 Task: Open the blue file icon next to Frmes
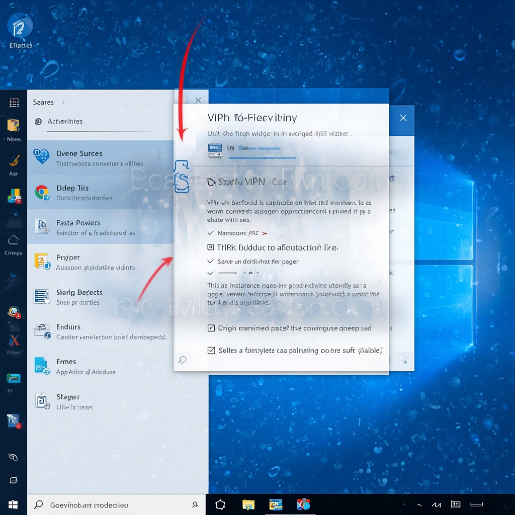pos(42,366)
